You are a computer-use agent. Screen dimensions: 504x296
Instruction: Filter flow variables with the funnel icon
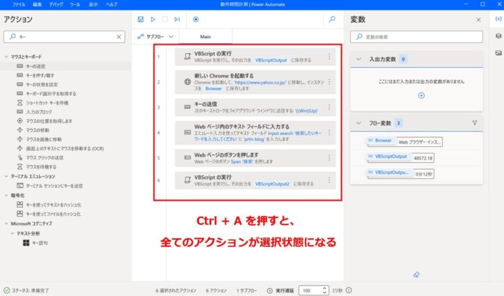(474, 123)
